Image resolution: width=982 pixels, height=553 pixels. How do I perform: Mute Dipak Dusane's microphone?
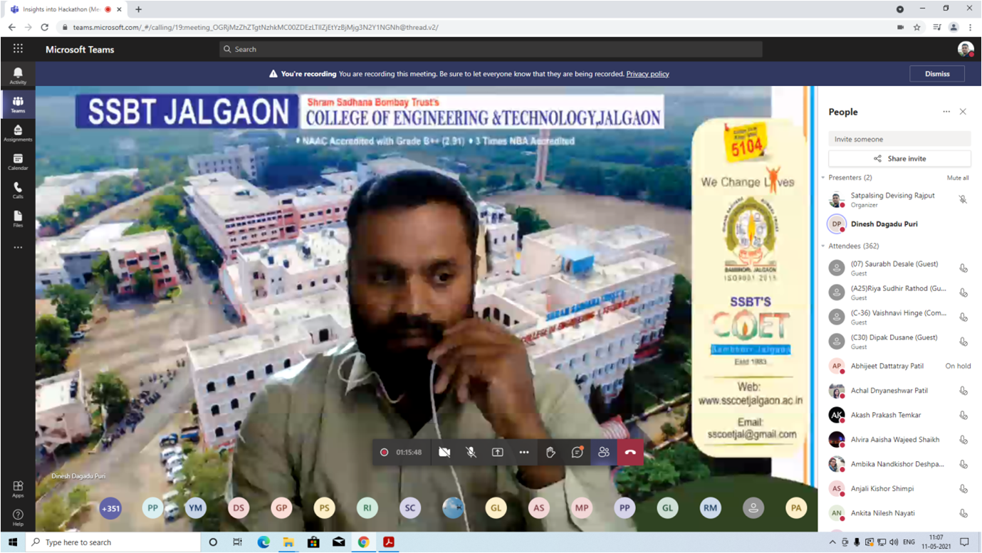[x=963, y=342]
